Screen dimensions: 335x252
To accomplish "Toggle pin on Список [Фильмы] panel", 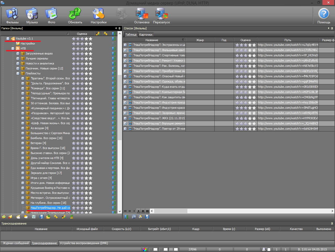I will point(332,28).
